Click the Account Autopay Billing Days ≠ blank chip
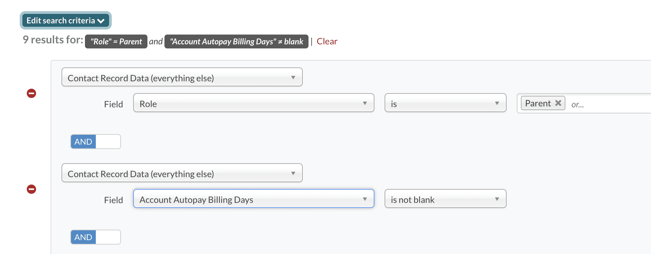The height and width of the screenshot is (254, 651). coord(236,42)
